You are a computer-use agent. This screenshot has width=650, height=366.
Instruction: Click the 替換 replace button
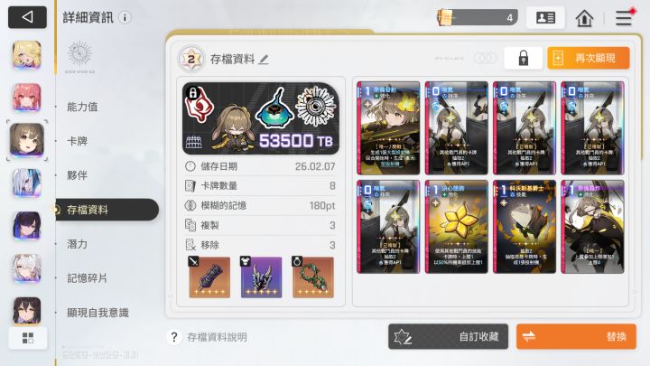[576, 336]
